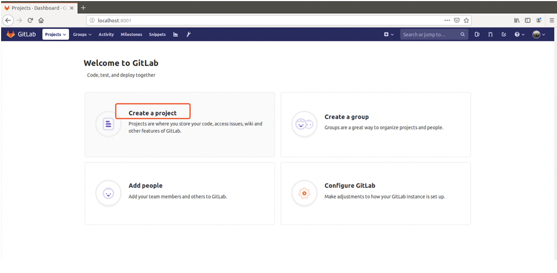Viewport: 557px width, 273px height.
Task: Open the Projects dropdown menu
Action: (x=56, y=34)
